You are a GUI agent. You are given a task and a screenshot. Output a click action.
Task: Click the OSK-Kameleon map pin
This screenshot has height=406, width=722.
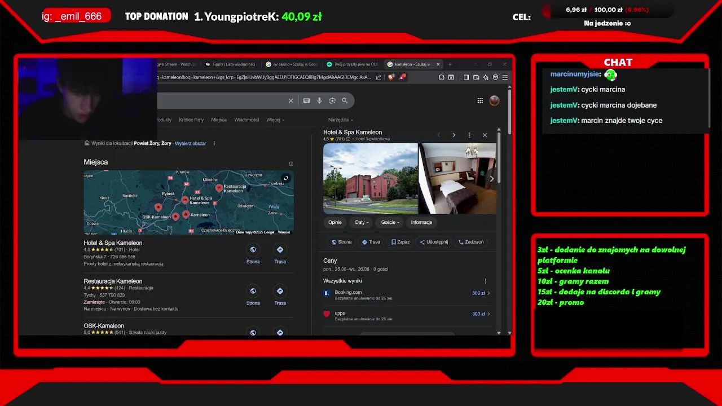click(176, 217)
